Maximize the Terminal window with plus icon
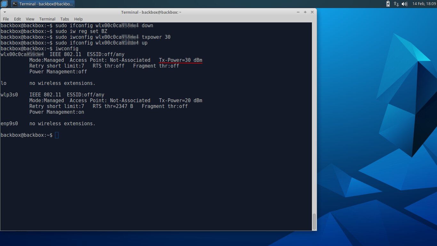Viewport: 437px width, 246px height. (305, 12)
